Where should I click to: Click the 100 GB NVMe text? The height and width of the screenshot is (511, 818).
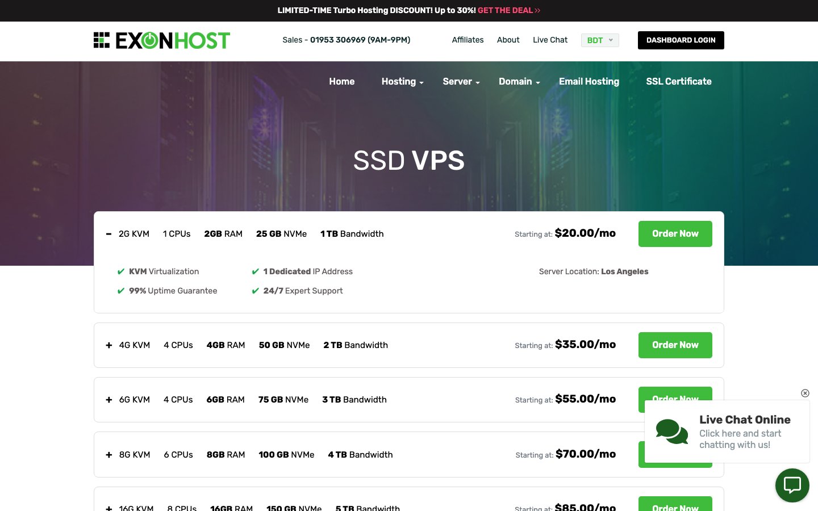pos(286,455)
